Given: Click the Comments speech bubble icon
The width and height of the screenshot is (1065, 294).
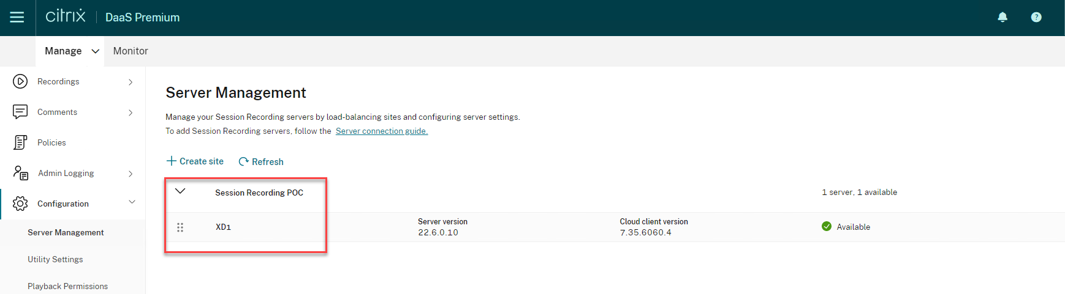Looking at the screenshot, I should click(20, 112).
